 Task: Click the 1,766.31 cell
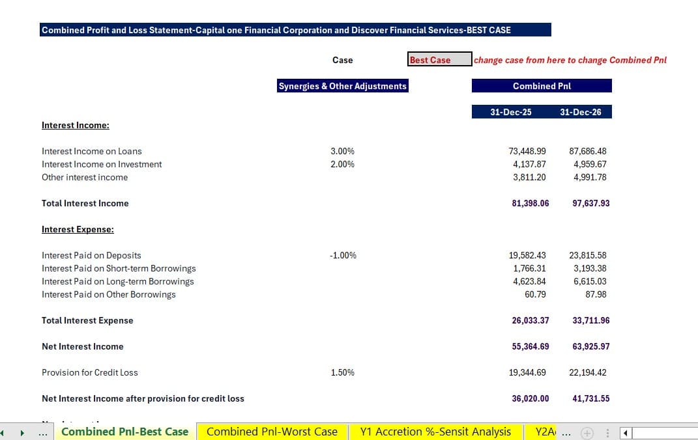tap(529, 268)
